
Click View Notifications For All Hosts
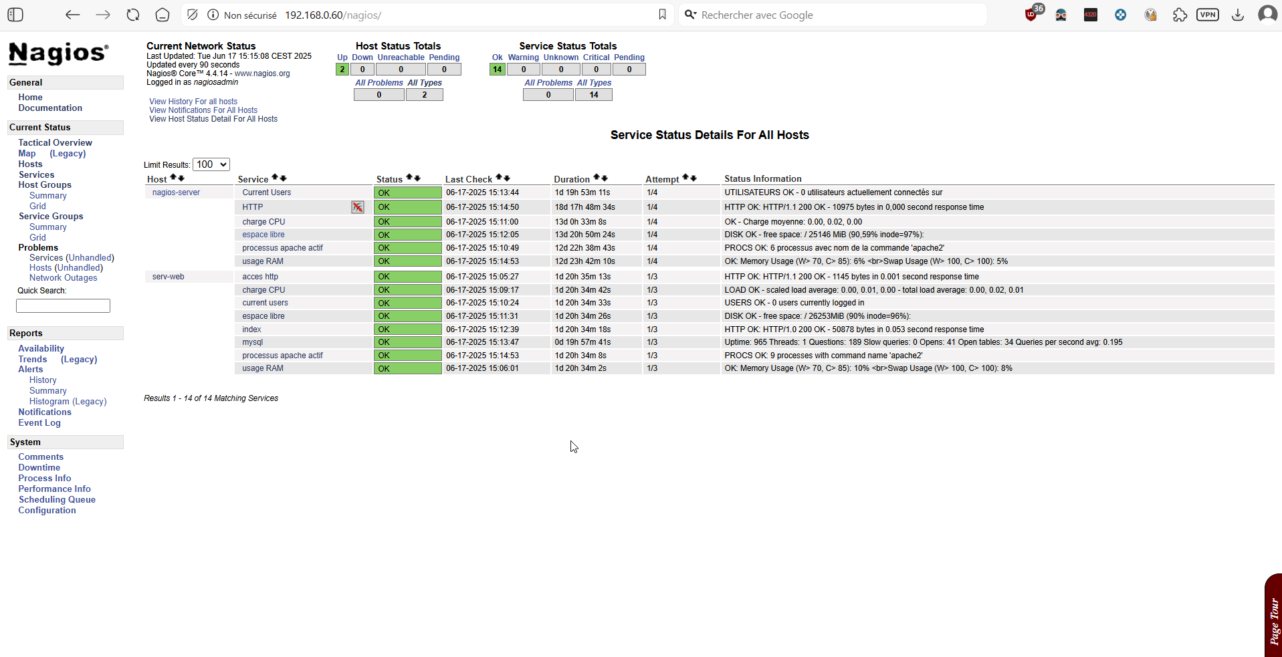pos(203,110)
